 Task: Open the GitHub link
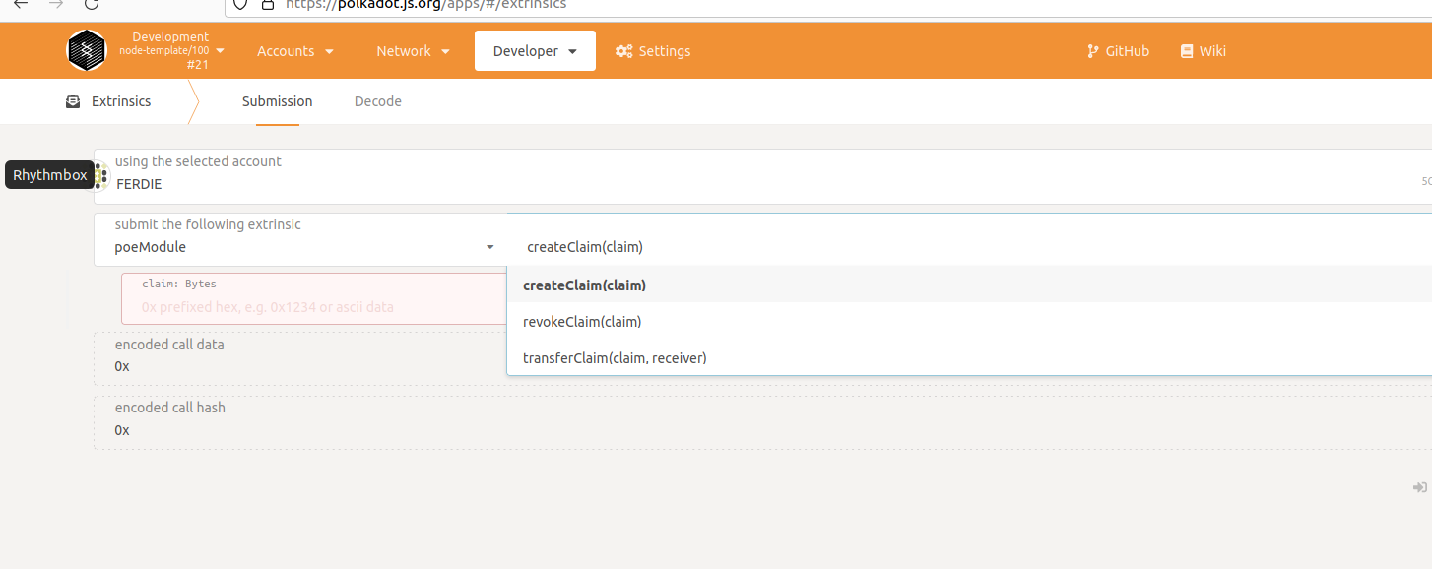1118,51
